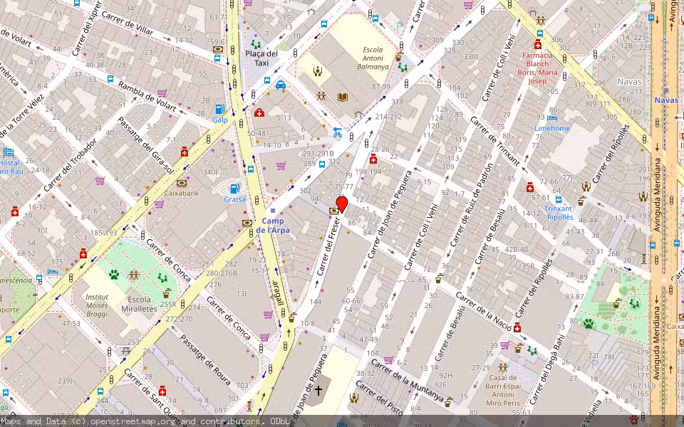Click the playground icon above Plaça del Taxi
Viewport: 684px width, 427px height.
256,44
